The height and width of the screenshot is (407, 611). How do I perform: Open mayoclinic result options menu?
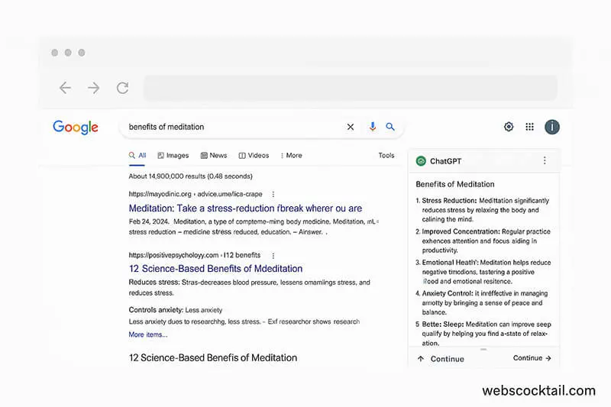tap(273, 194)
